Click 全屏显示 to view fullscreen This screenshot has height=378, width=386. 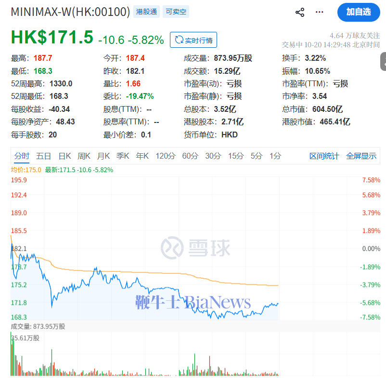361,156
